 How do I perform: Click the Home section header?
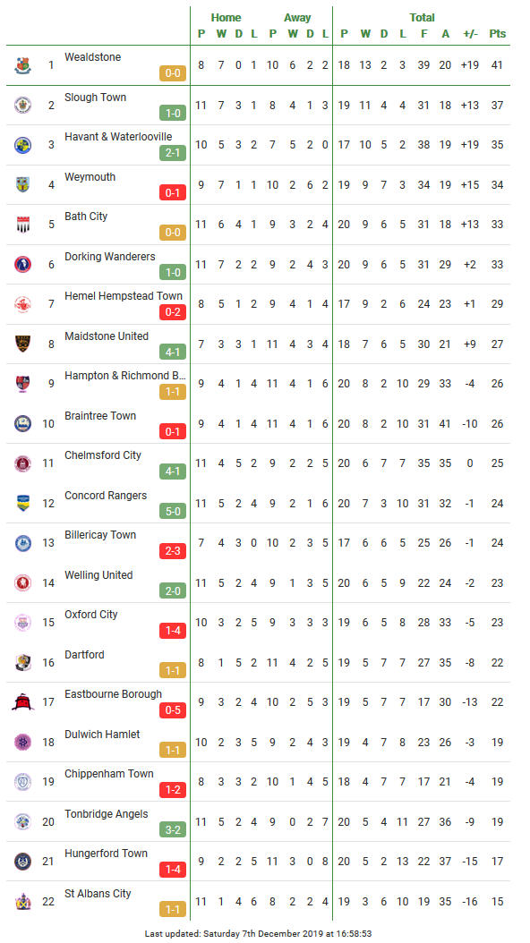coord(227,17)
